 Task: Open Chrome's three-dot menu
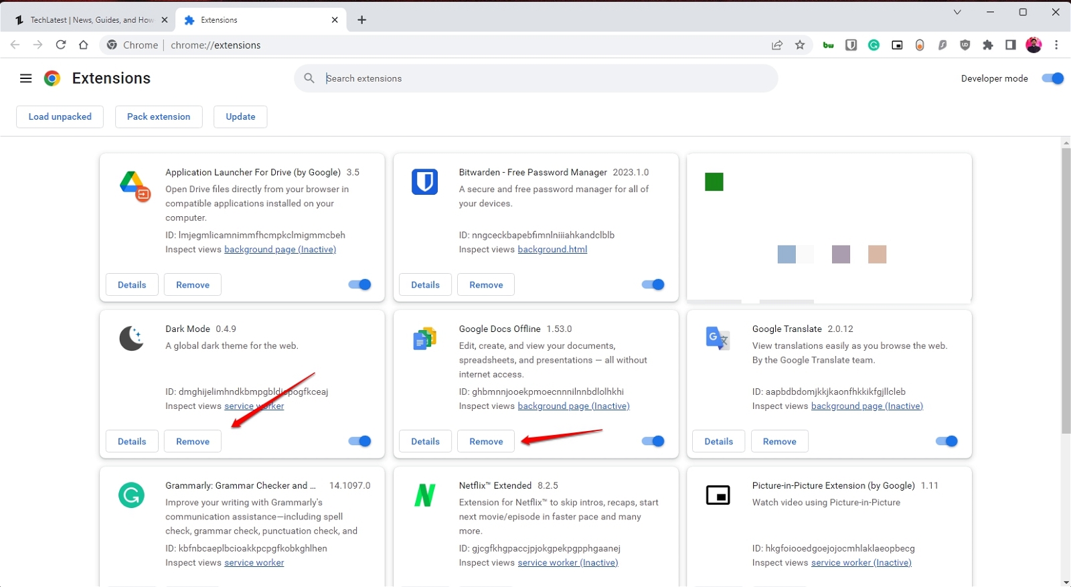(x=1056, y=46)
